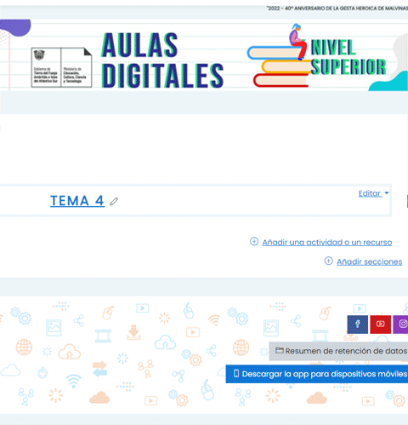Click the plus icon next to Añadir secciones
This screenshot has height=425, width=408.
coord(328,261)
